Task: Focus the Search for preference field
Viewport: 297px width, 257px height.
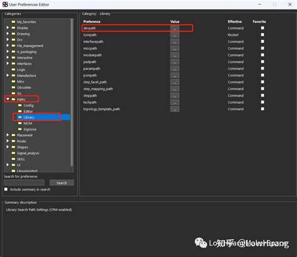Action: [24, 182]
